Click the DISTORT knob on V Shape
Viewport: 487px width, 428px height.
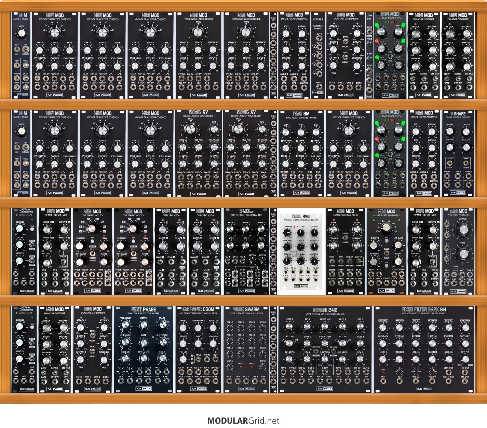(x=450, y=147)
